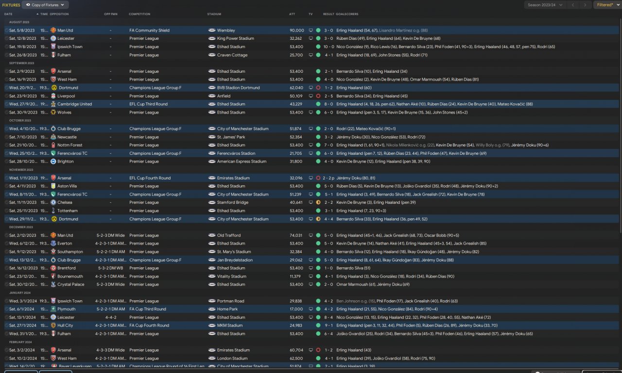Select the Sat, 4/11/2023 fixture row circle
Screen dimensions: 622x373
pos(7,186)
